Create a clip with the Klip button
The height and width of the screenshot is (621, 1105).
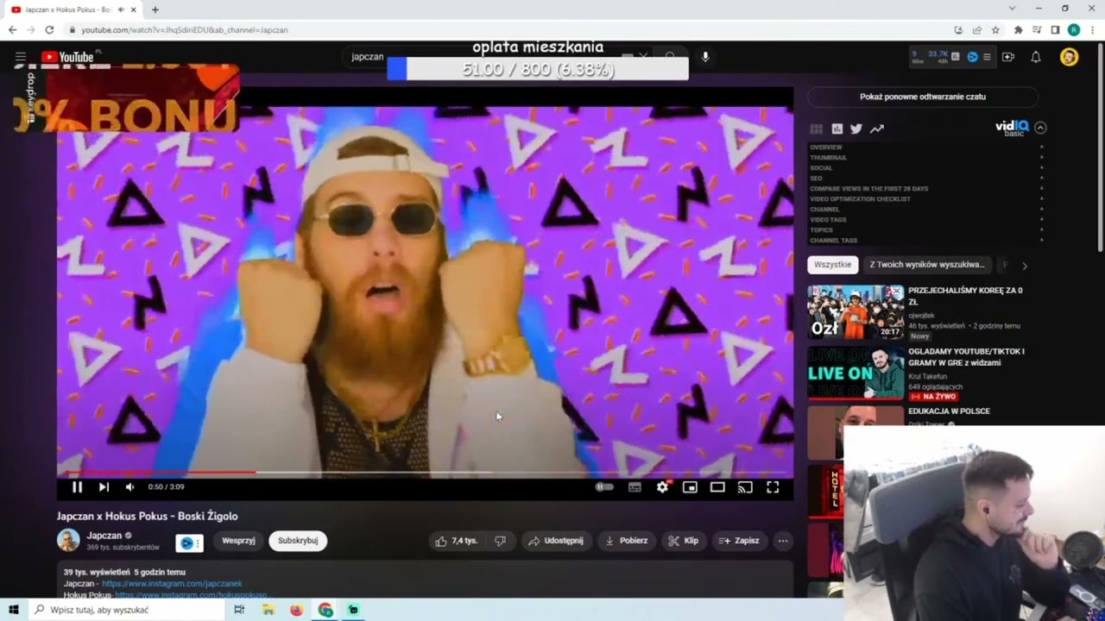[x=683, y=541]
